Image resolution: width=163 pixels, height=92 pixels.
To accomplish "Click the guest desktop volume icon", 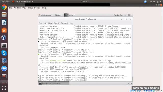I will pos(125,15).
